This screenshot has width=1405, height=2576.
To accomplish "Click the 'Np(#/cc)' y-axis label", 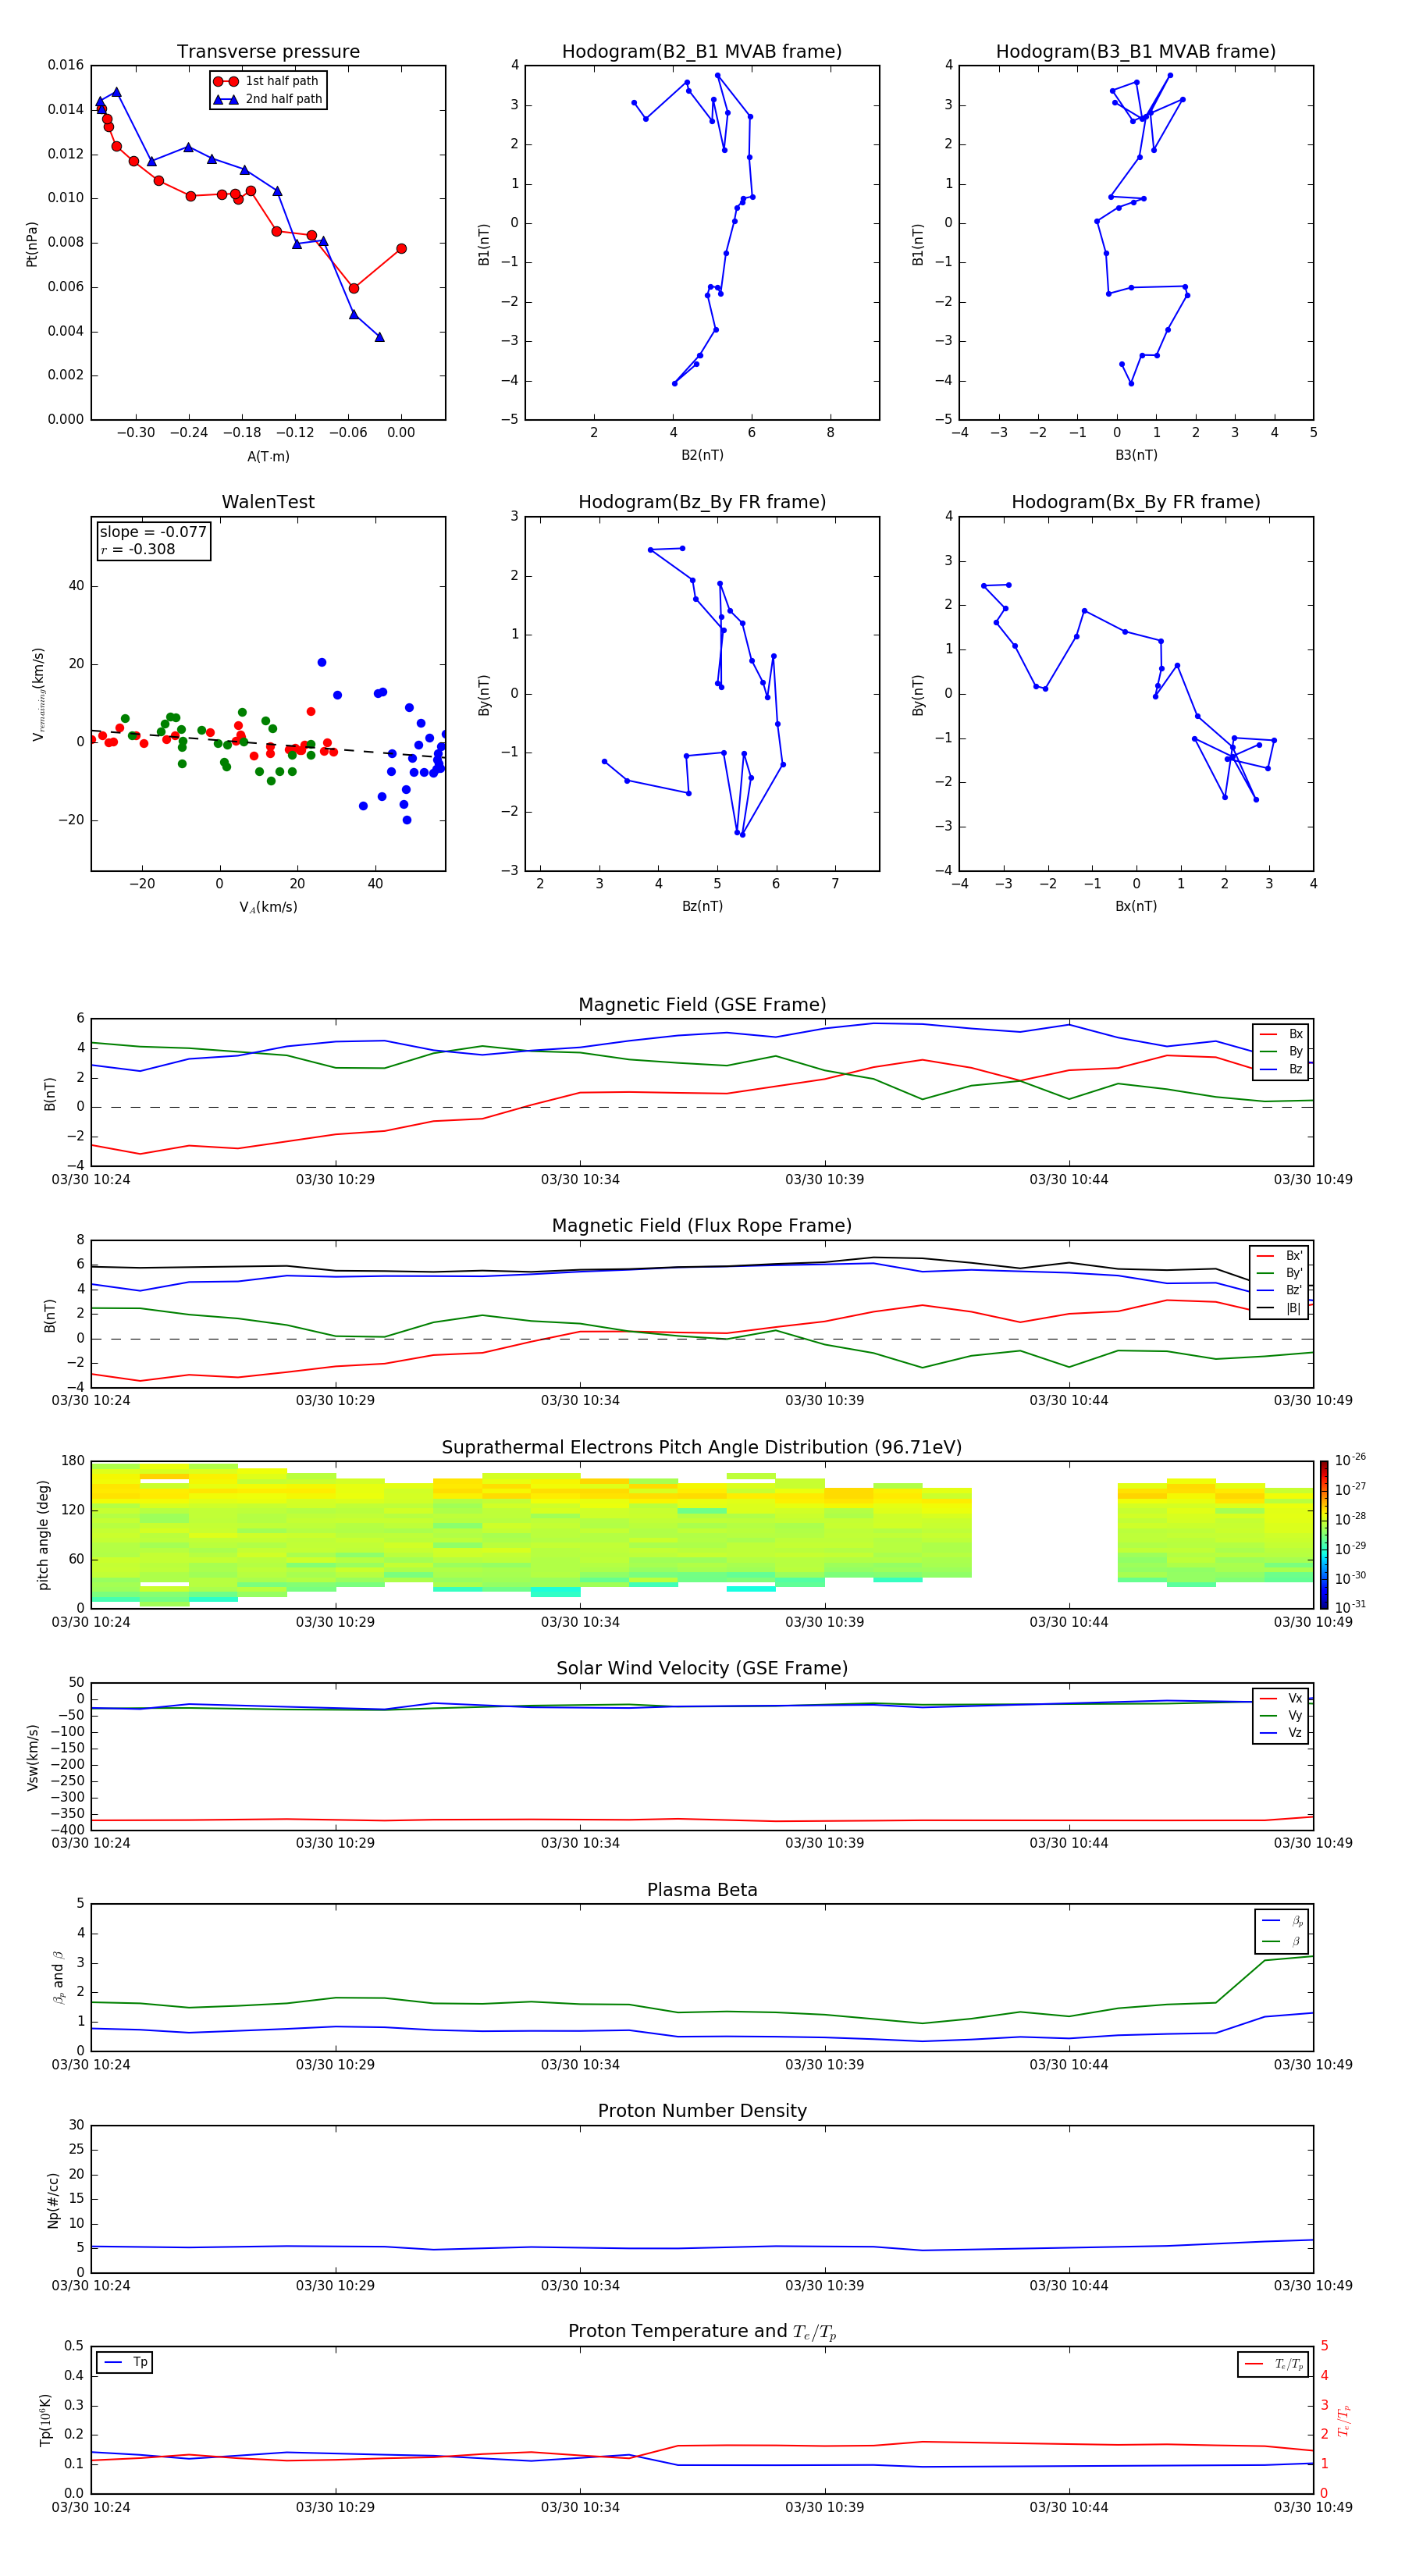I will pos(53,2200).
